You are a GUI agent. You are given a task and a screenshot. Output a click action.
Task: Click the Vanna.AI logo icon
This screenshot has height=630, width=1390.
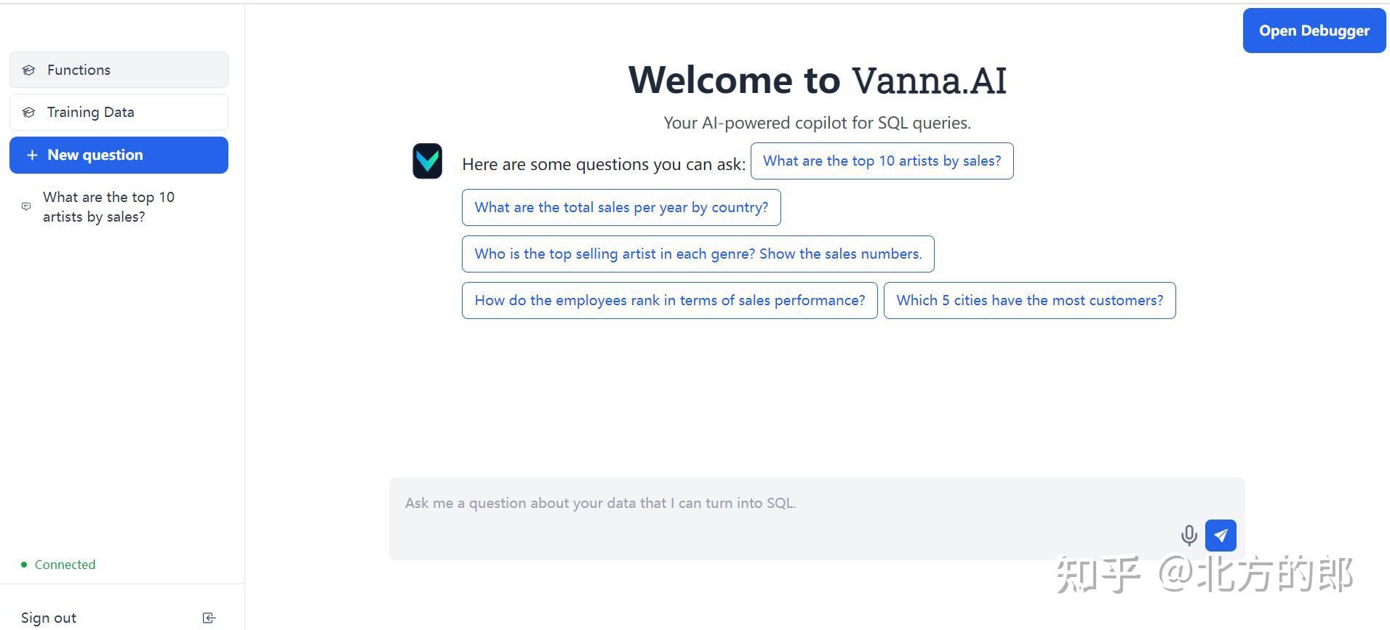coord(427,161)
